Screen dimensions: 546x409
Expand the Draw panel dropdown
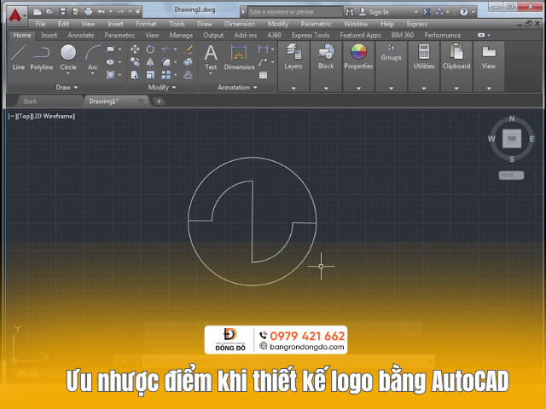(67, 87)
